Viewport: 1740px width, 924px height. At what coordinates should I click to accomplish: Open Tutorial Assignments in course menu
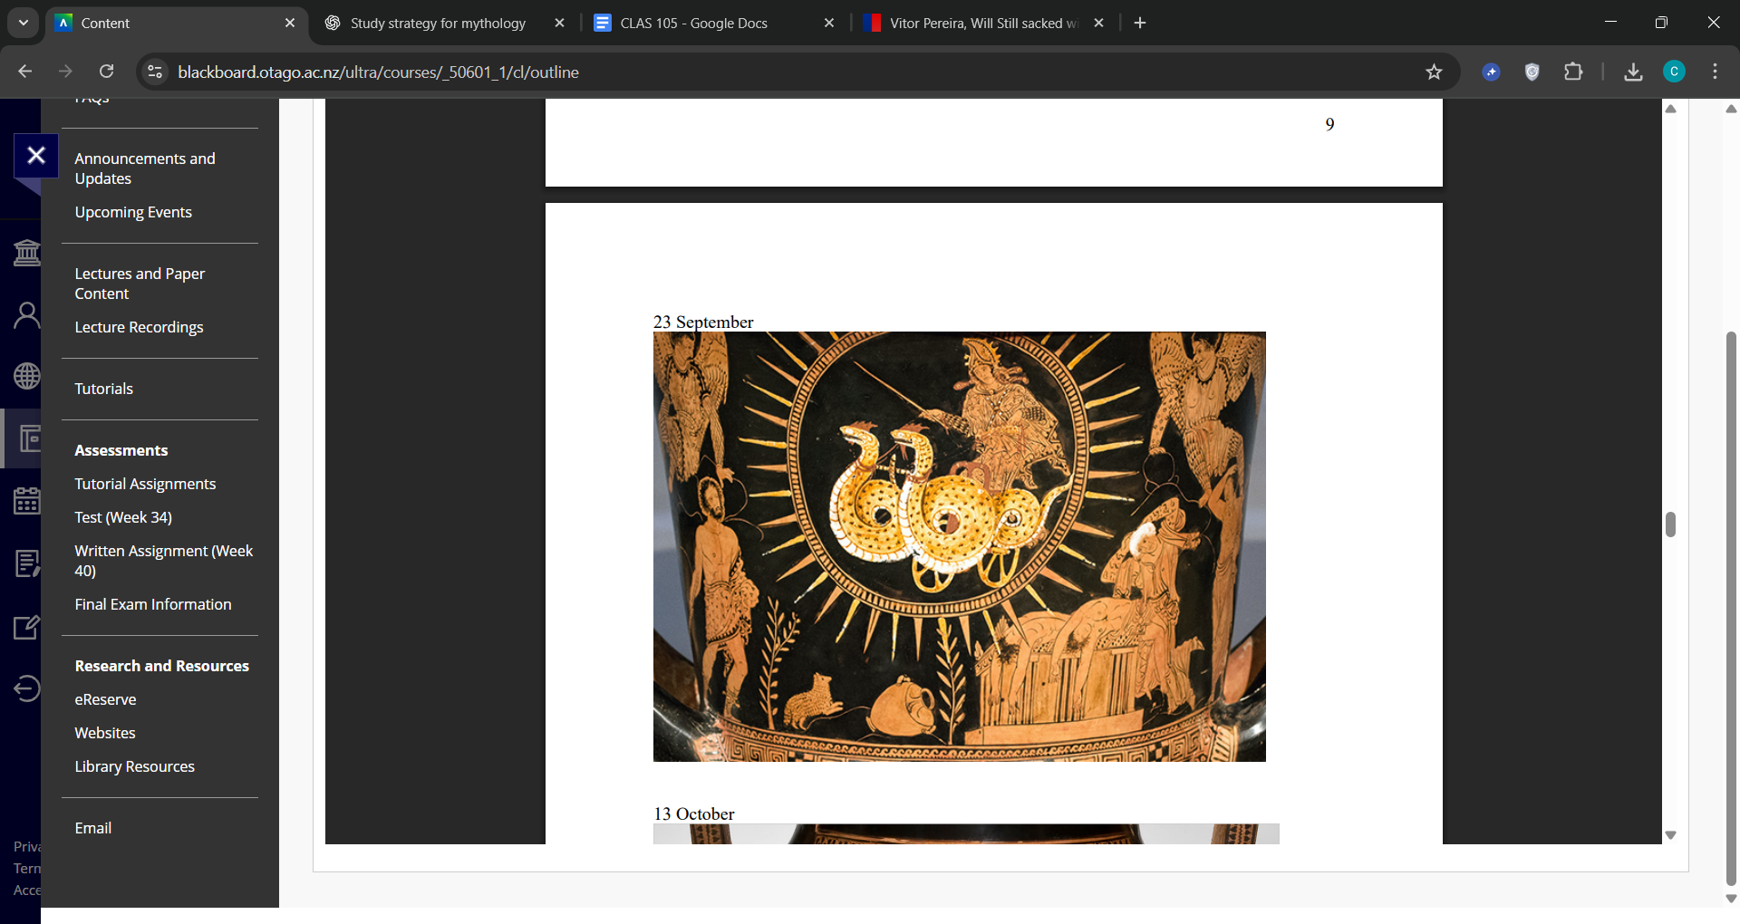pyautogui.click(x=145, y=484)
